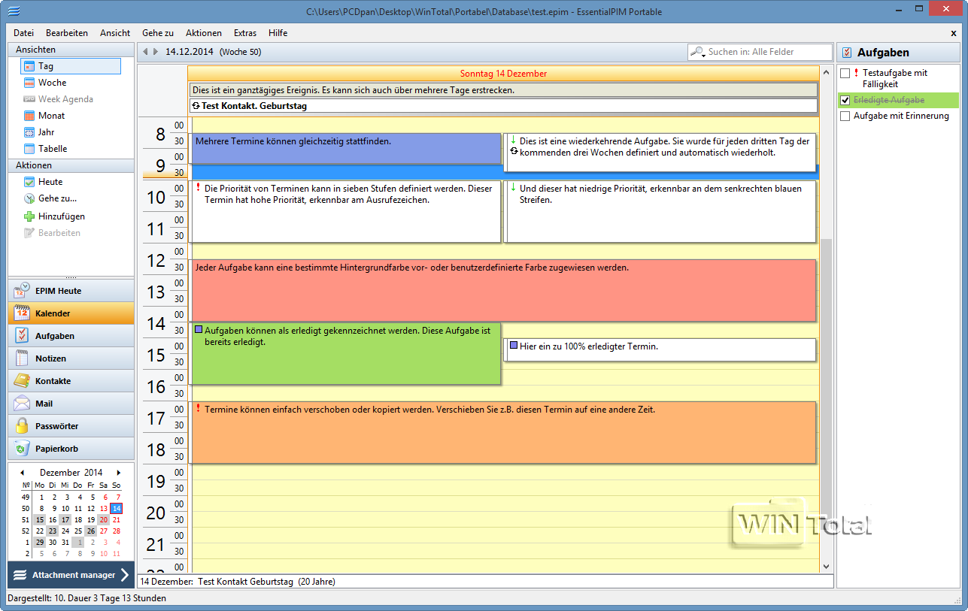
Task: Click the red exclamation on the 'Die Priorität von Terminen' event
Action: click(198, 187)
